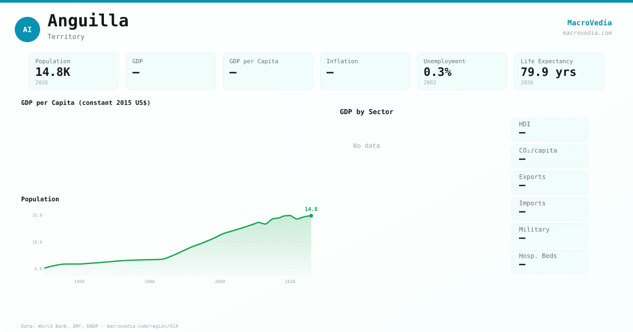Open the macrovedia.com link

coord(587,33)
